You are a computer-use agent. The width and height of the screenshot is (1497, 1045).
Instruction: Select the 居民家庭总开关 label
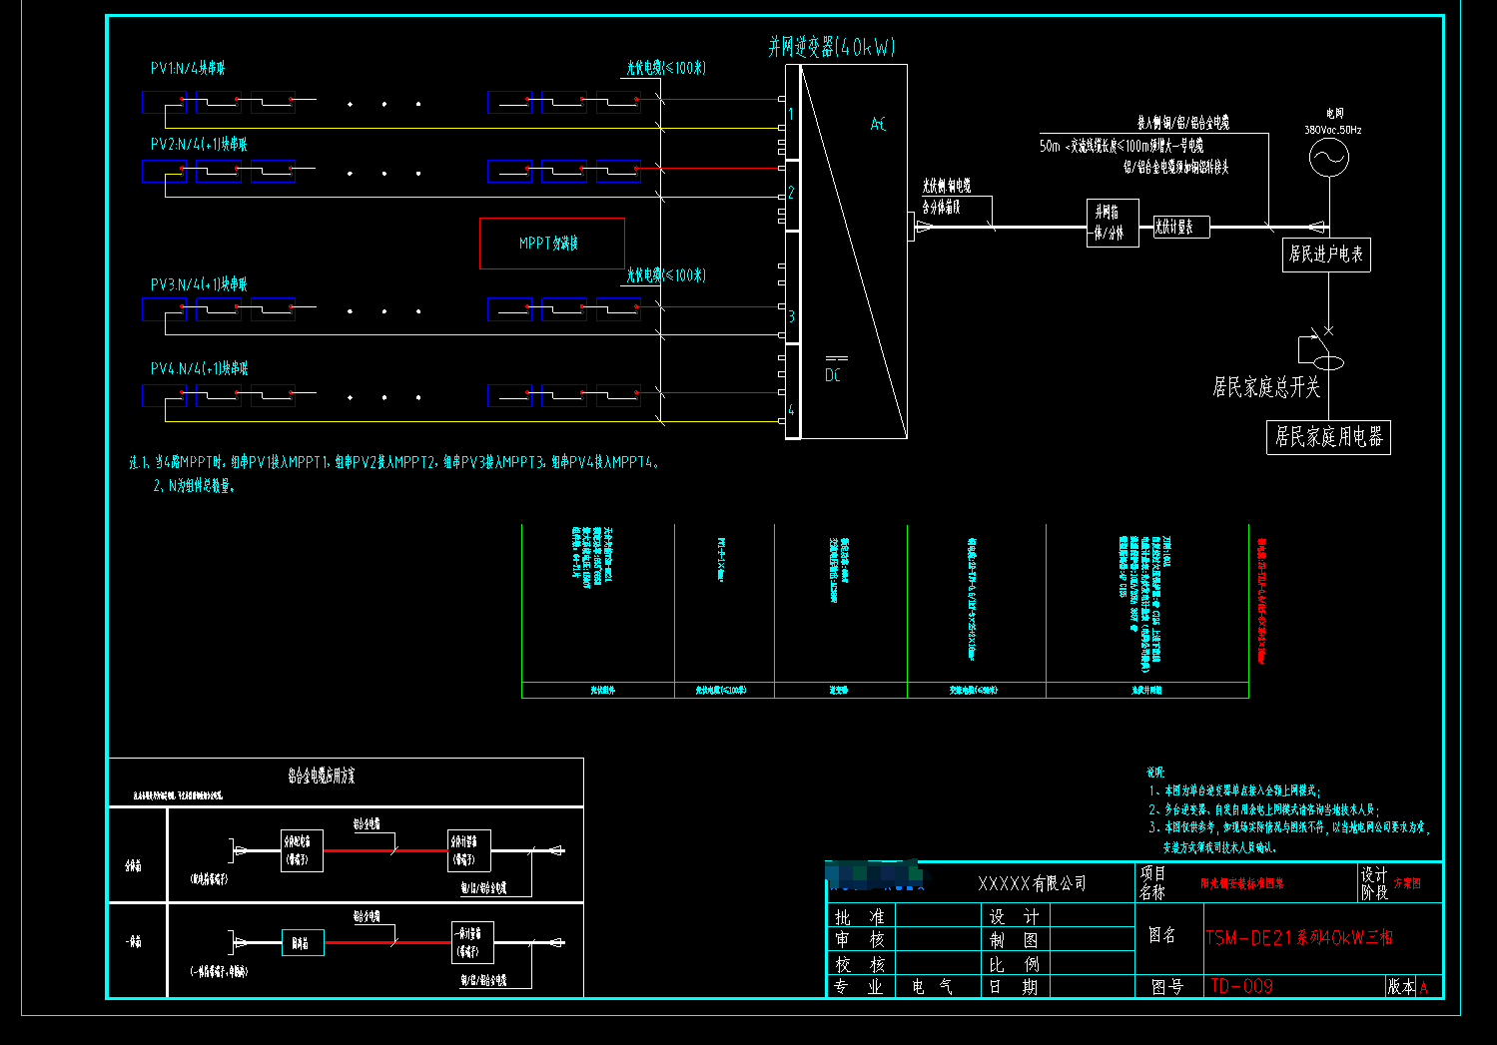coord(1265,387)
